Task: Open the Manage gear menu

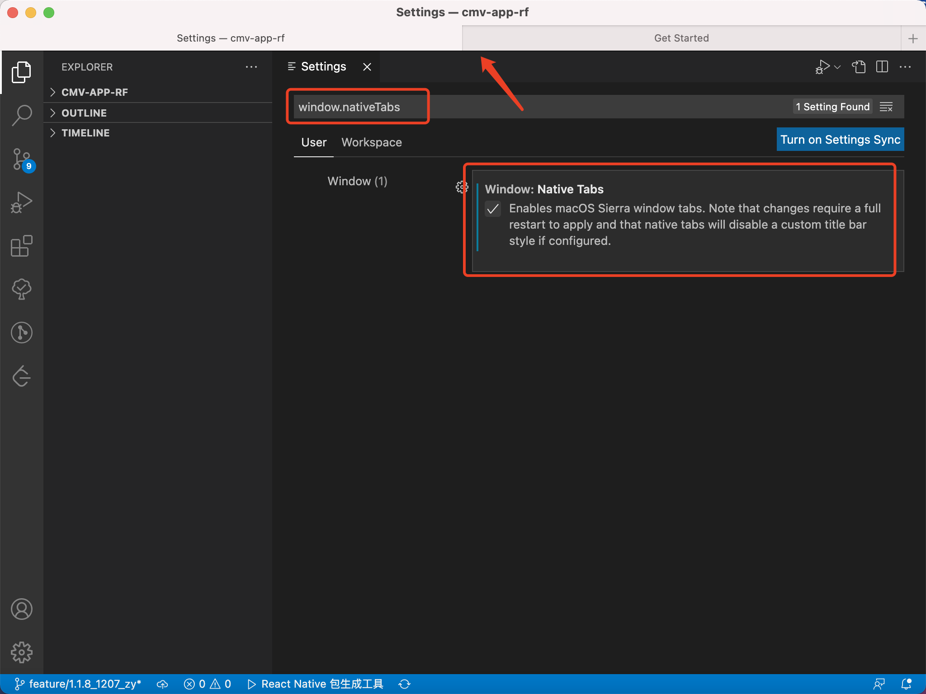Action: pyautogui.click(x=22, y=652)
